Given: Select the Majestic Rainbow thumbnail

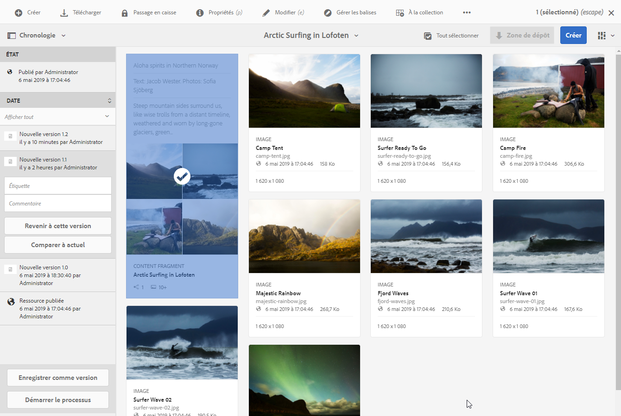Looking at the screenshot, I should (x=304, y=236).
